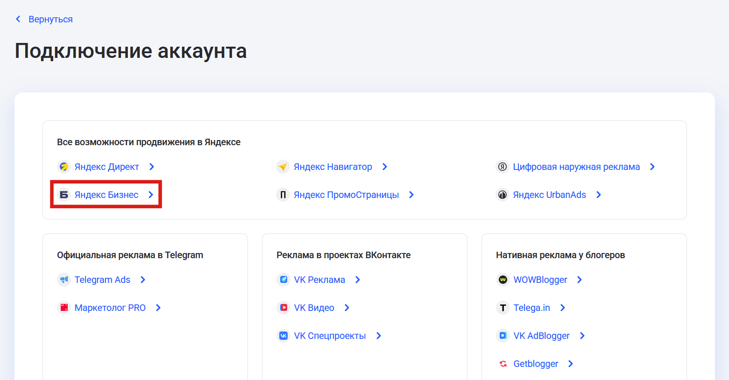This screenshot has width=729, height=380.
Task: Click the Маркетолог PRO red icon
Action: pos(64,308)
